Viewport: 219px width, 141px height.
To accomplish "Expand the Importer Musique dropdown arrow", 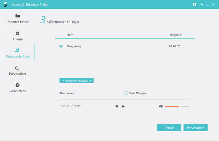I will click(91, 80).
